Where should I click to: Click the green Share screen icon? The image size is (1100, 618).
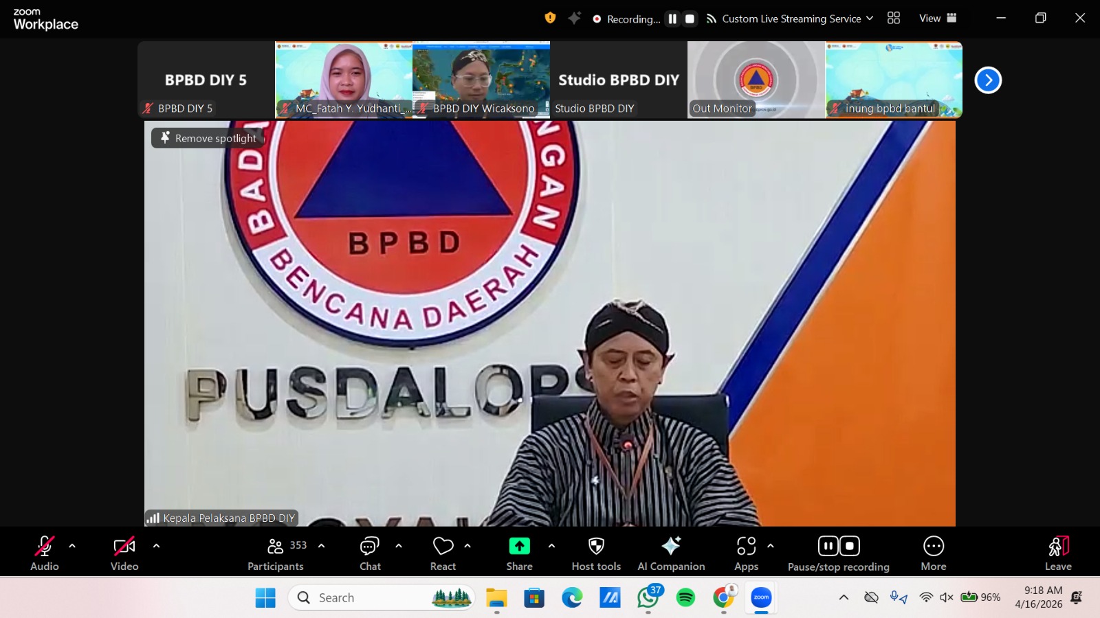coord(519,546)
